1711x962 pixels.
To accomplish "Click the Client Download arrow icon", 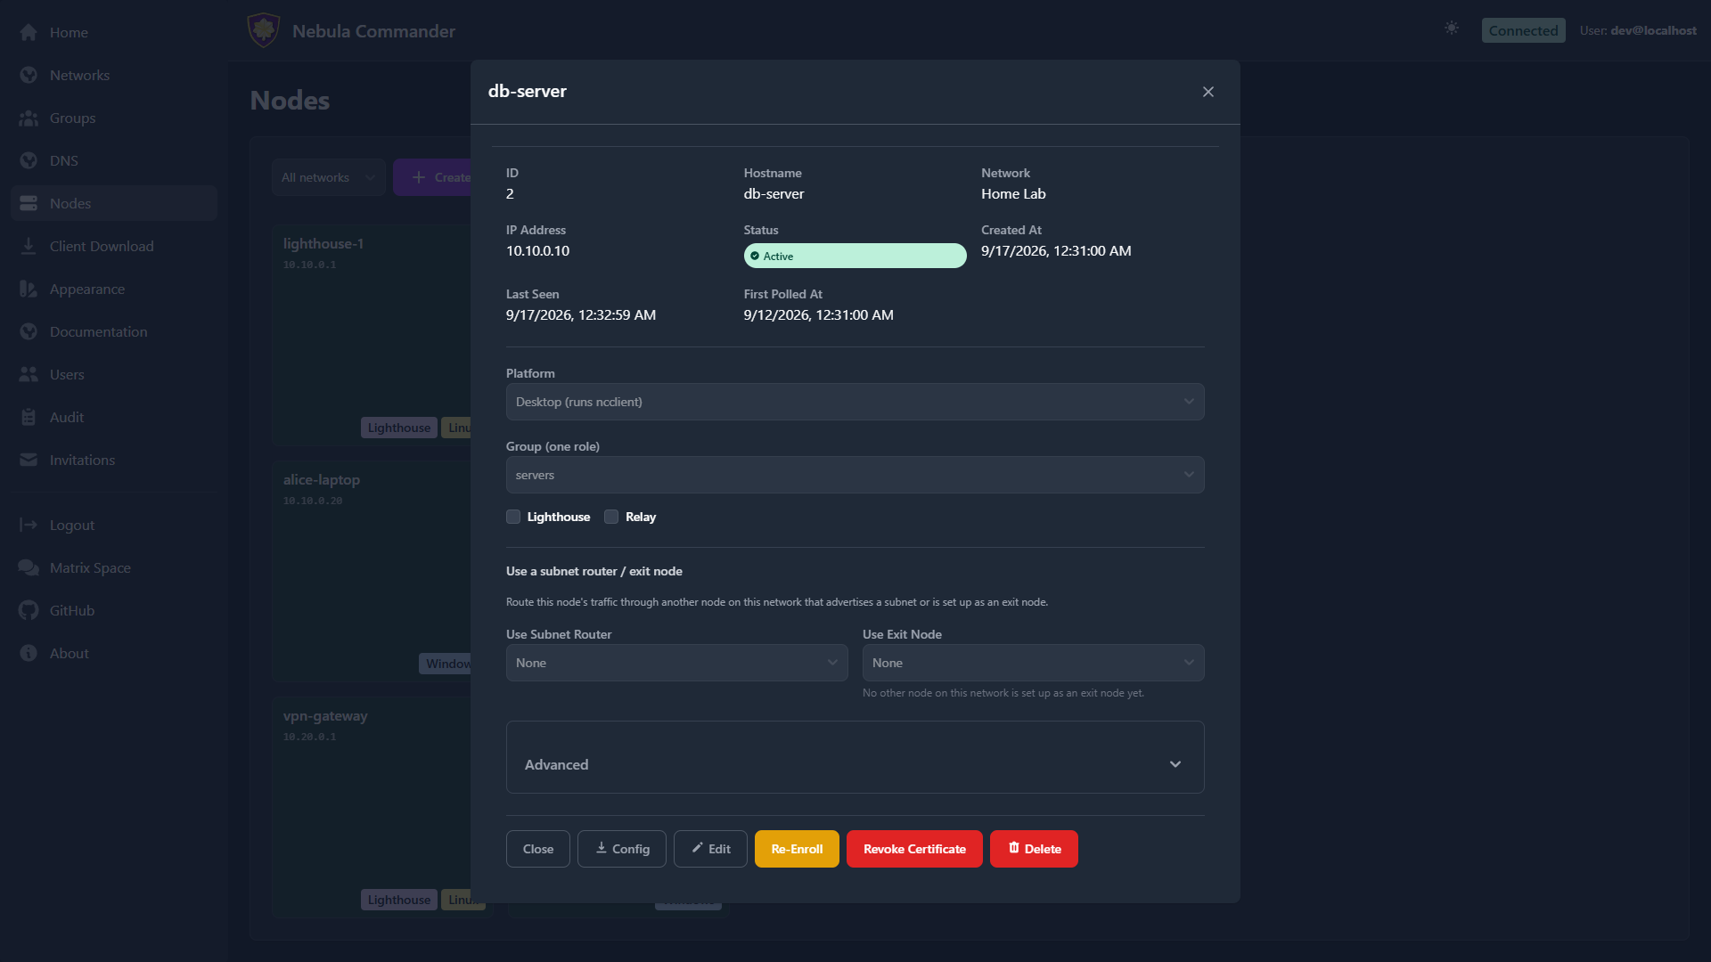I will click(x=29, y=246).
